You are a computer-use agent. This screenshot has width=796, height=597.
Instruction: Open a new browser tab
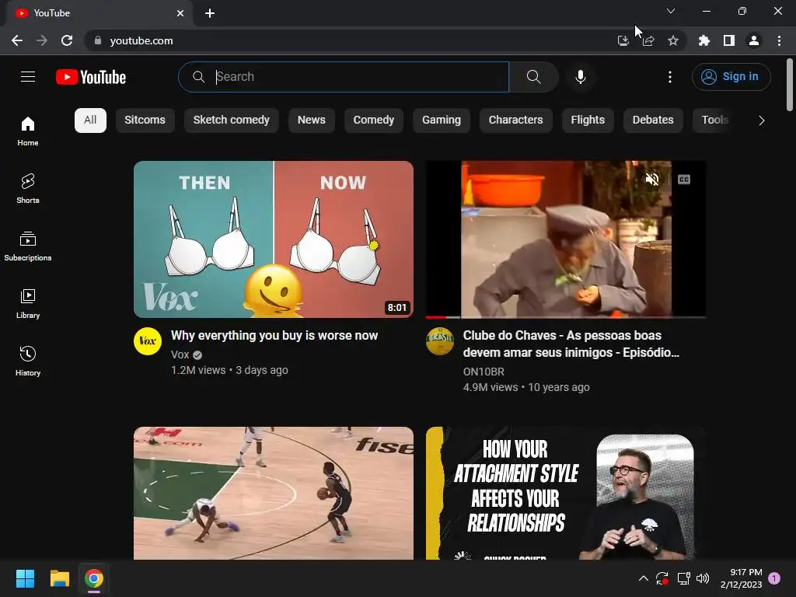tap(210, 13)
